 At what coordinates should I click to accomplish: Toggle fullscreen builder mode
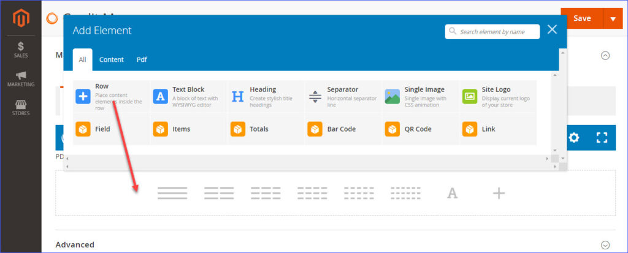tap(602, 138)
